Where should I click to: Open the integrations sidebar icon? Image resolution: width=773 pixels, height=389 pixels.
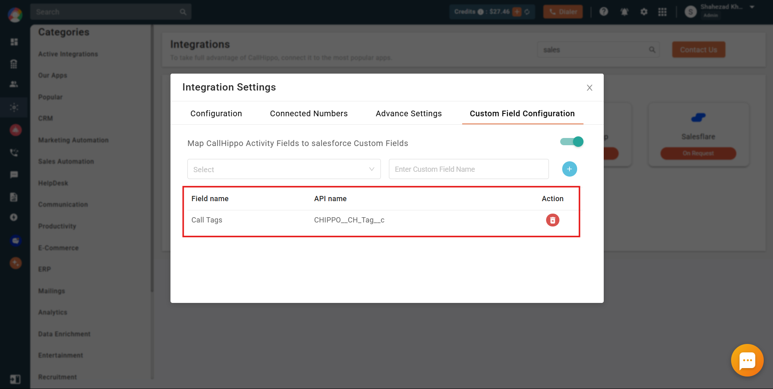pyautogui.click(x=14, y=107)
